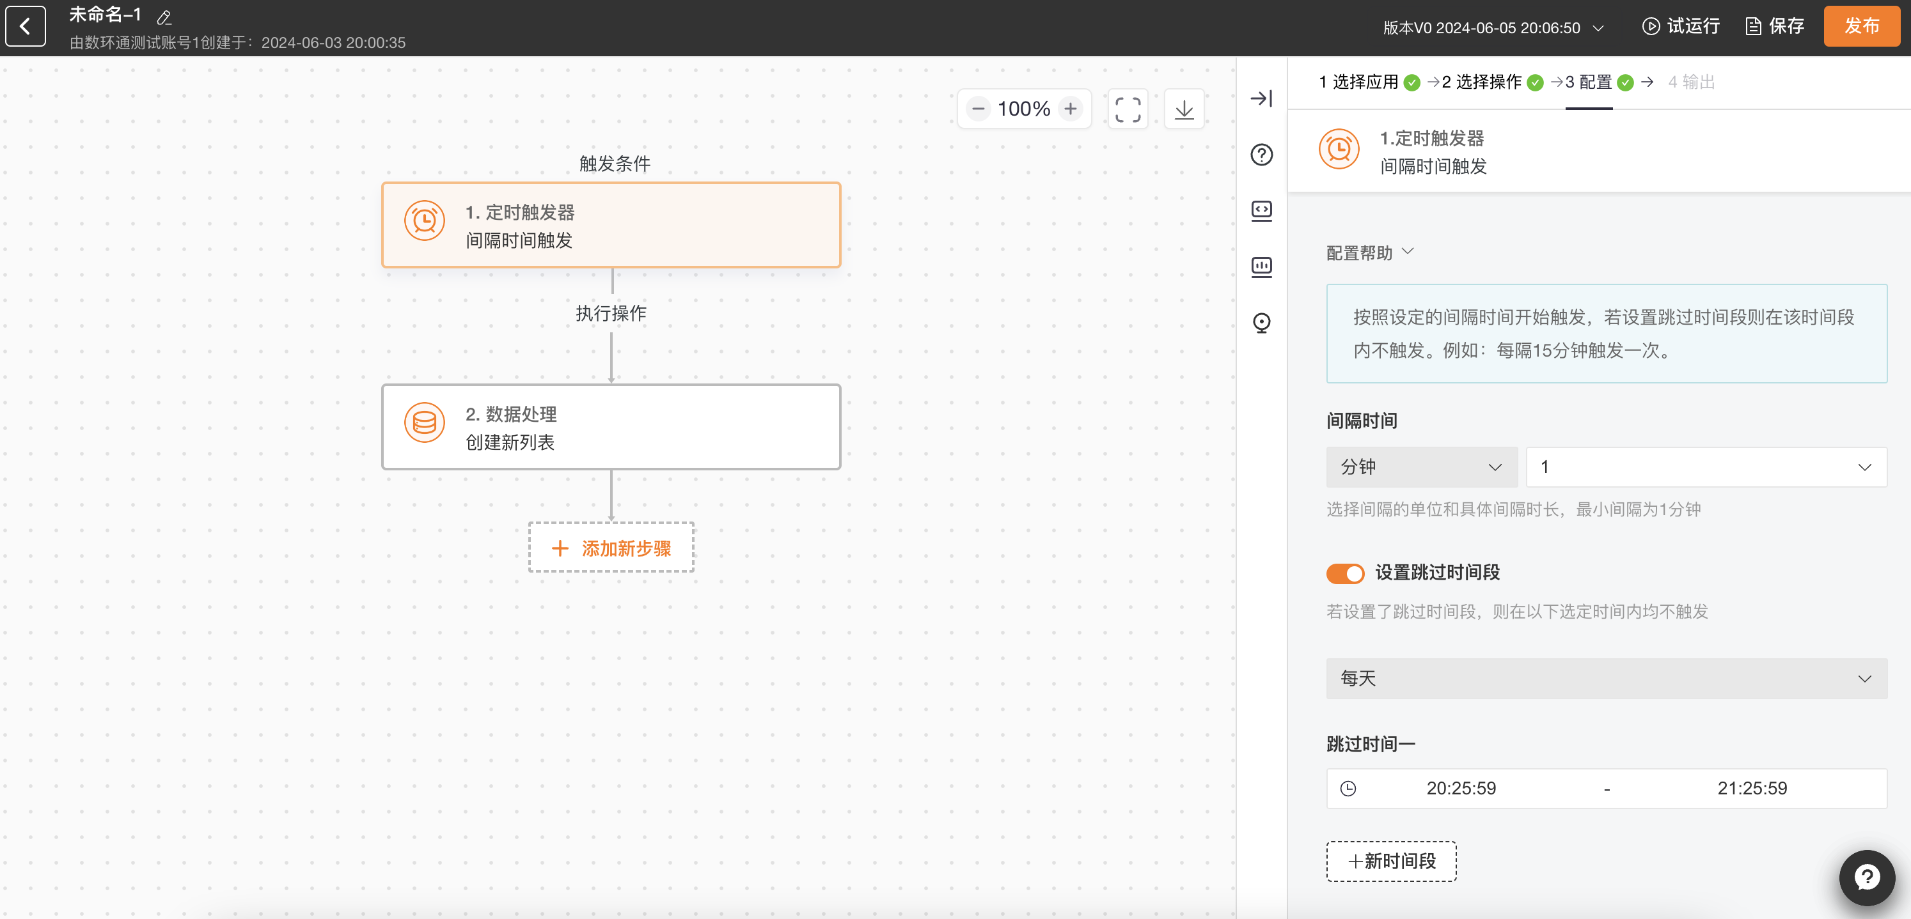
Task: Click the orange 发布 publish button
Action: click(x=1861, y=26)
